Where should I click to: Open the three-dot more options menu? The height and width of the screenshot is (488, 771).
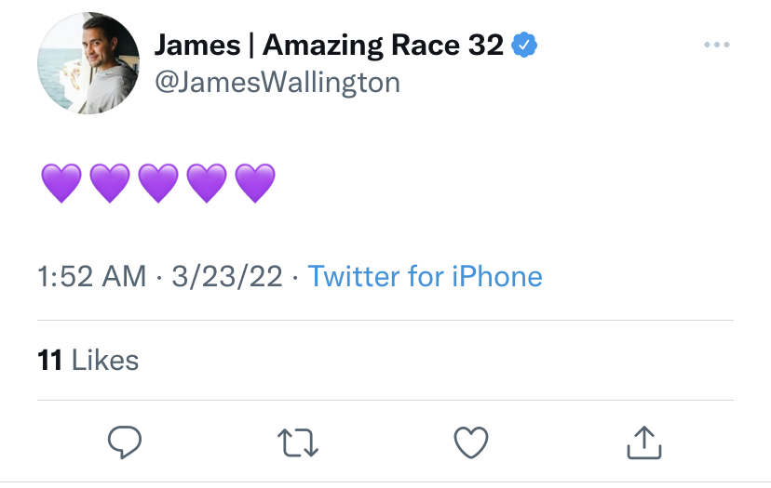pyautogui.click(x=717, y=45)
